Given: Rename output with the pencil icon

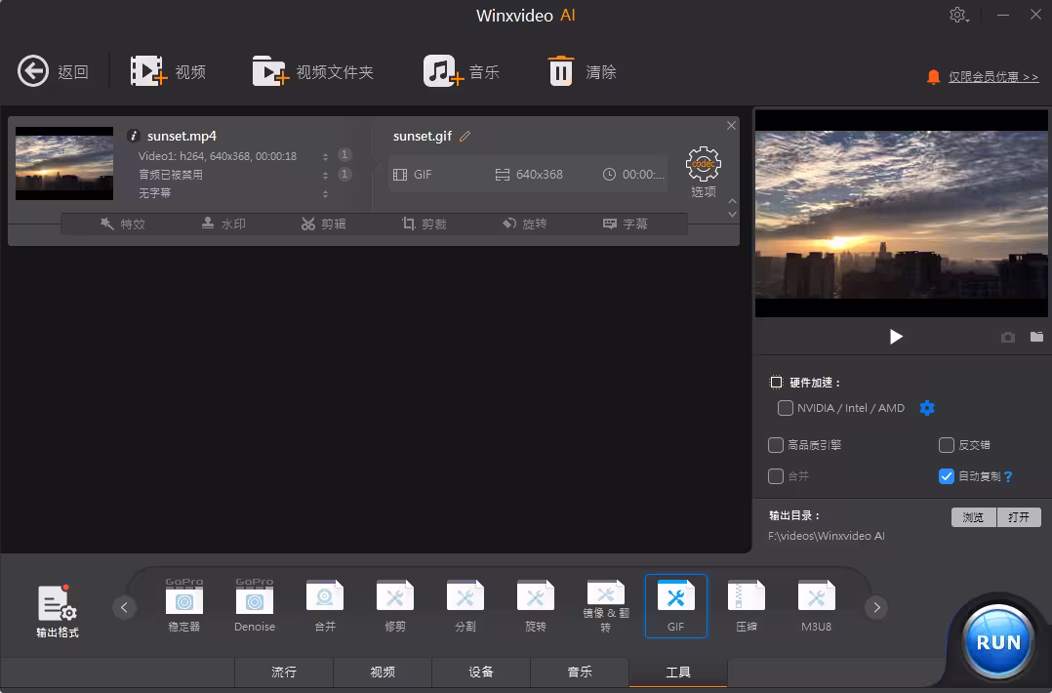Looking at the screenshot, I should 465,137.
